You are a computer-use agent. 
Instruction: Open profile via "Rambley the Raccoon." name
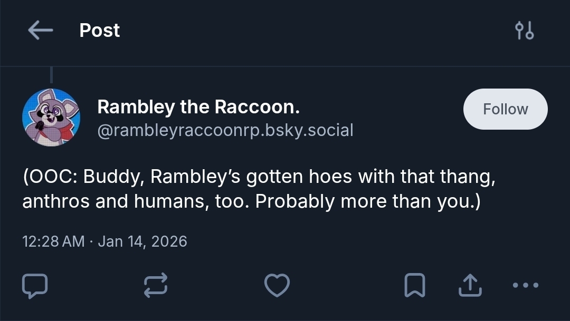click(198, 107)
